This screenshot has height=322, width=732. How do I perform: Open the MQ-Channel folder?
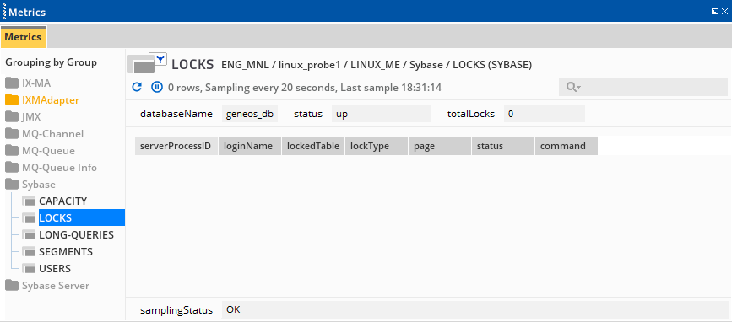click(x=52, y=134)
